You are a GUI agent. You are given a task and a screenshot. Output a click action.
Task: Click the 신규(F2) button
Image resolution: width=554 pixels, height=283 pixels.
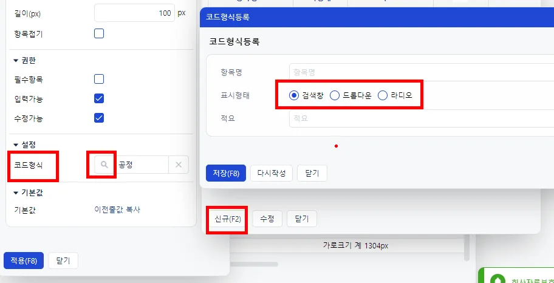[x=228, y=219]
